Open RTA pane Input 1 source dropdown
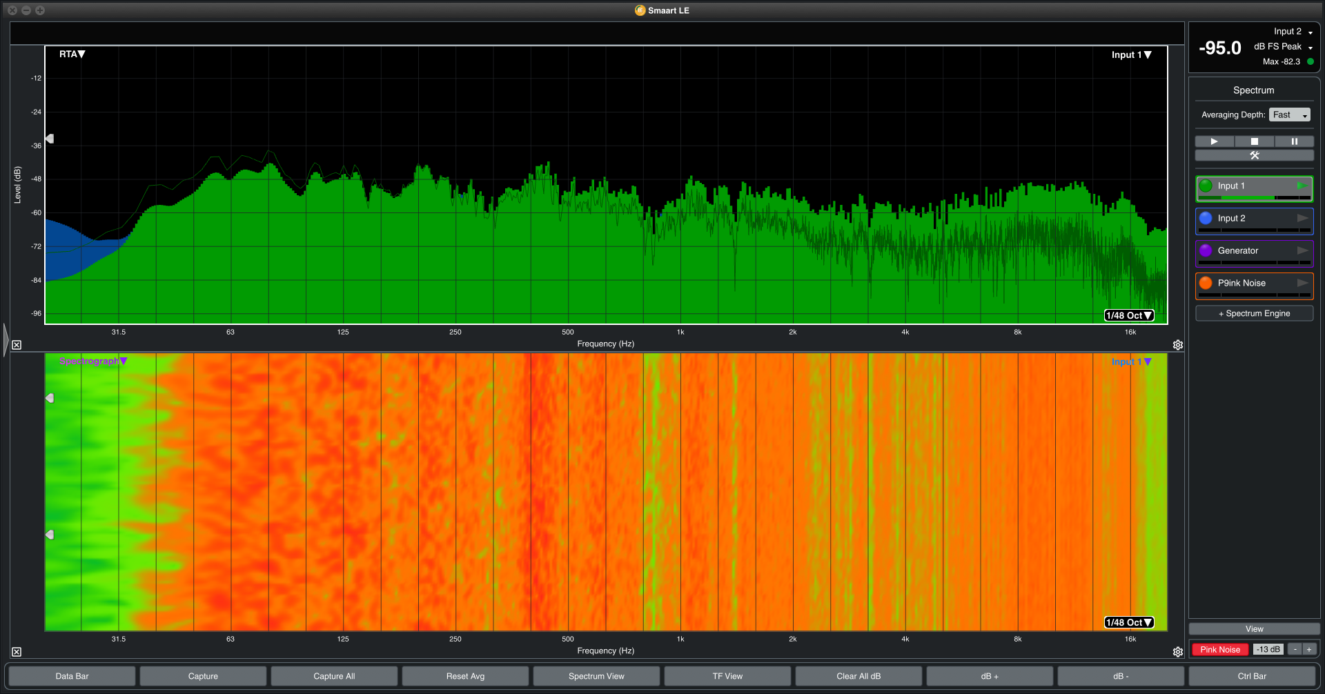 pyautogui.click(x=1132, y=55)
